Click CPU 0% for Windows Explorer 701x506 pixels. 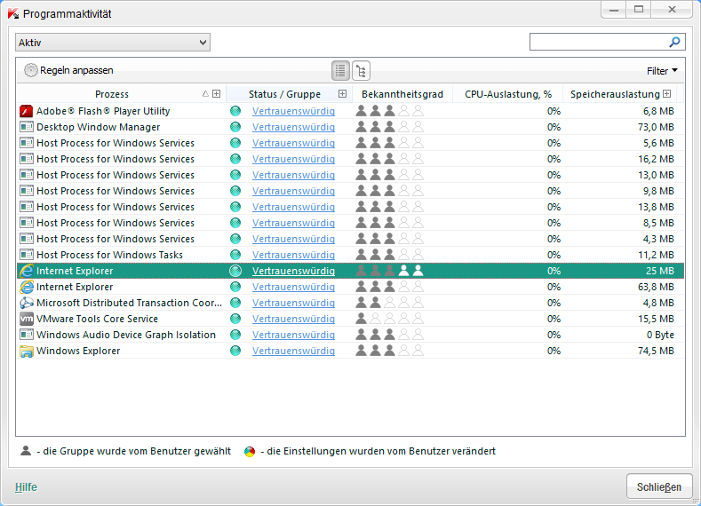coord(554,351)
